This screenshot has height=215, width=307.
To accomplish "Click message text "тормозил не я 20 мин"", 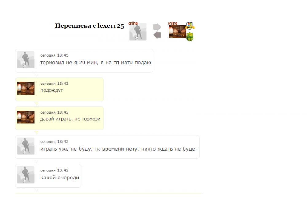I will (x=69, y=63).
